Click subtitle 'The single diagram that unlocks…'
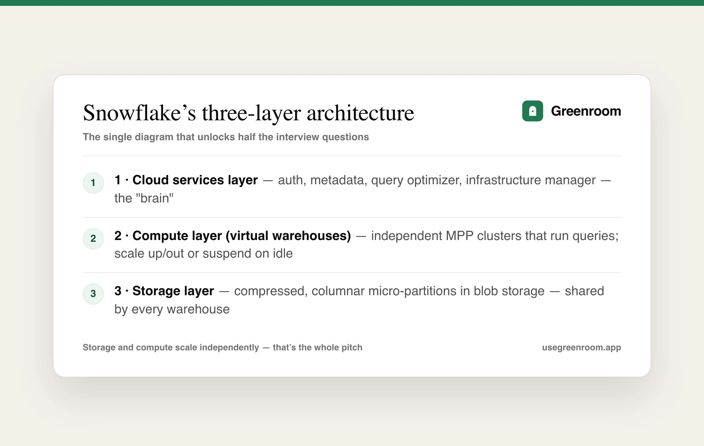The height and width of the screenshot is (446, 704). tap(226, 137)
